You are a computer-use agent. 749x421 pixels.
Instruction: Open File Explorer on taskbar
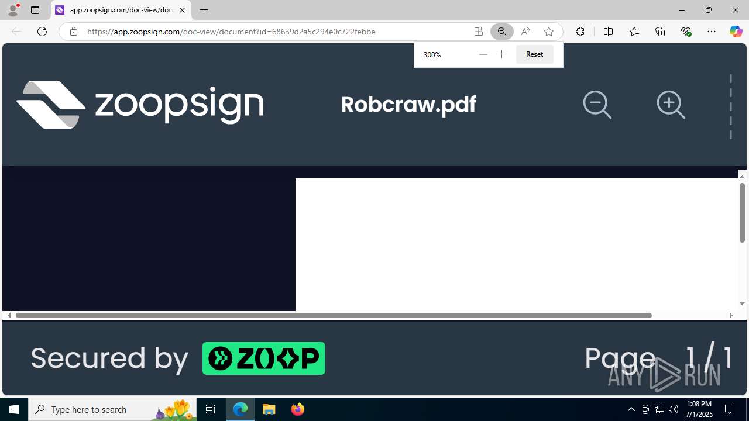pos(269,409)
